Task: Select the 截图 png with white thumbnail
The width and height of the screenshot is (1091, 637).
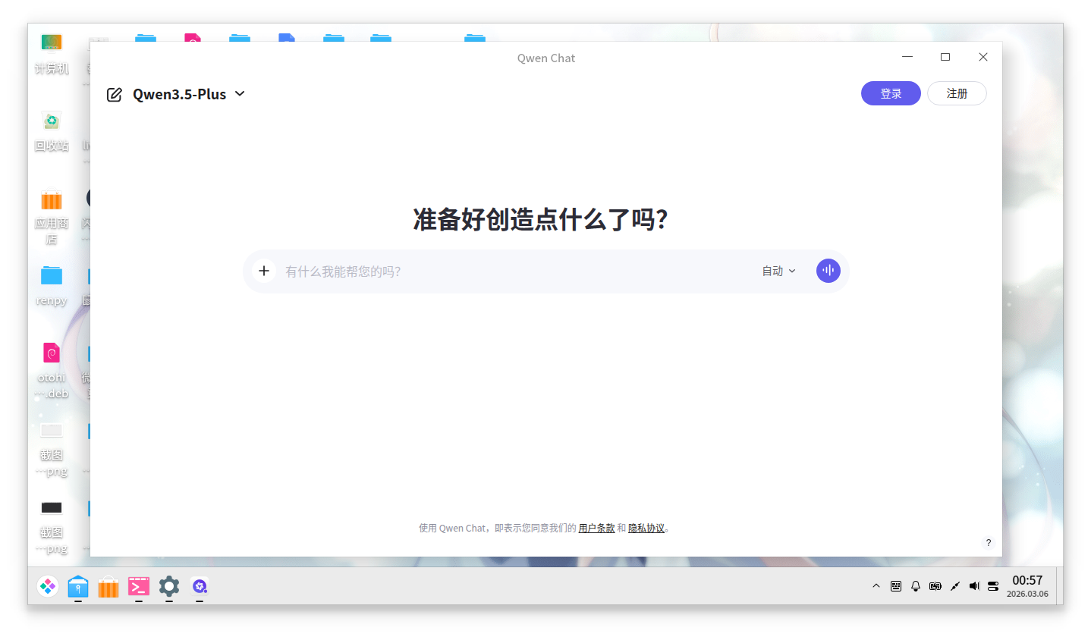Action: coord(52,449)
